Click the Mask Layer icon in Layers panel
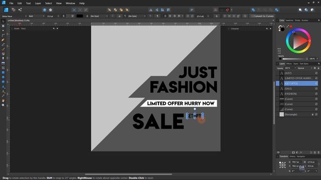Screen dimensions: 321x180 293,152
